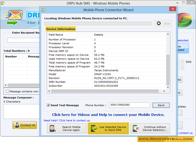Click the locating device progress bar
Viewport: 196px width, 142px height.
coord(98,24)
